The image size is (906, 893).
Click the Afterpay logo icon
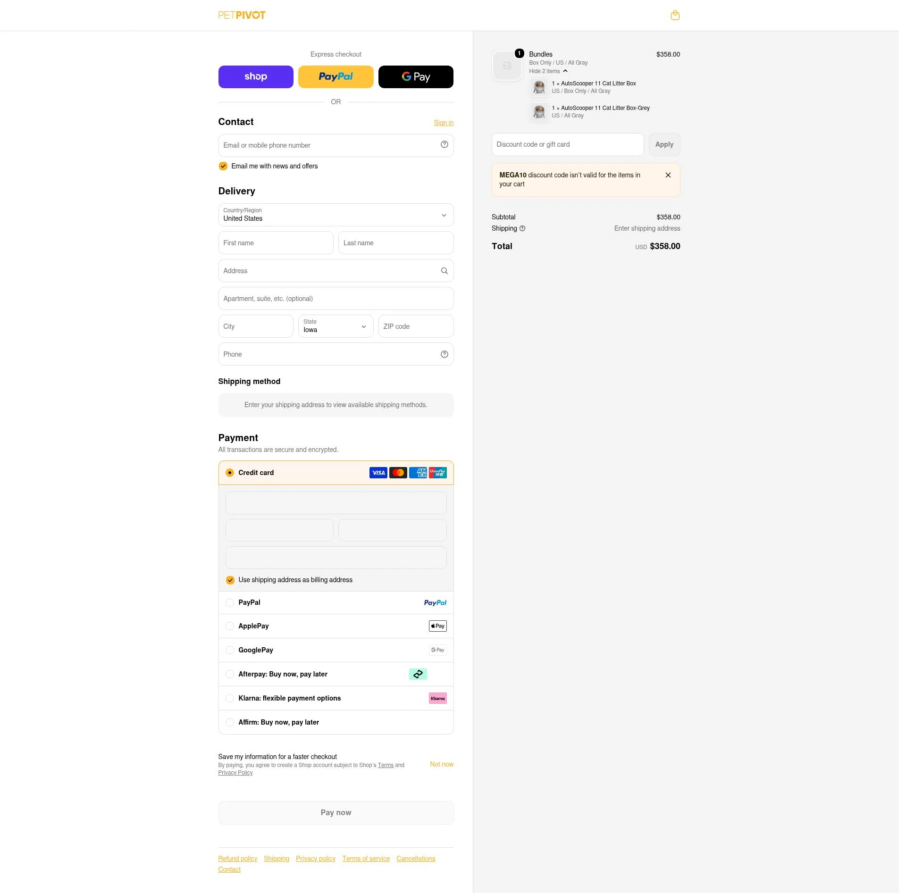point(418,674)
